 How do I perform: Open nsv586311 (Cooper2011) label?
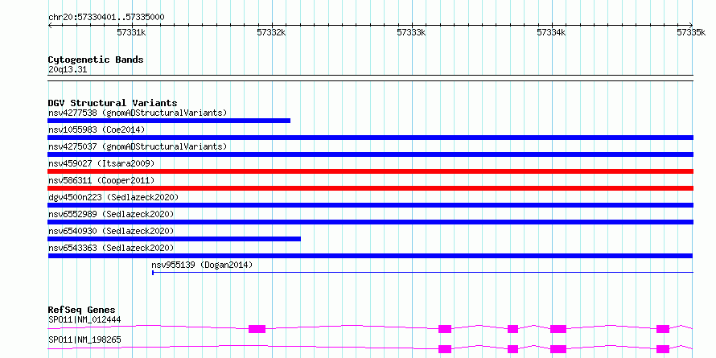click(x=101, y=180)
